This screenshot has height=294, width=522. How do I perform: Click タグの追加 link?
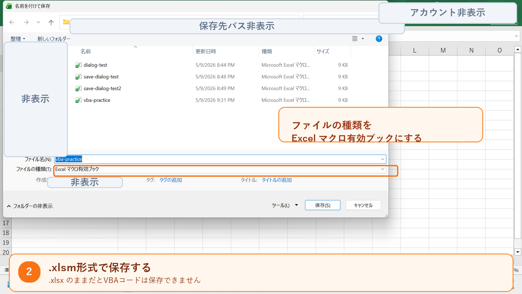[171, 180]
